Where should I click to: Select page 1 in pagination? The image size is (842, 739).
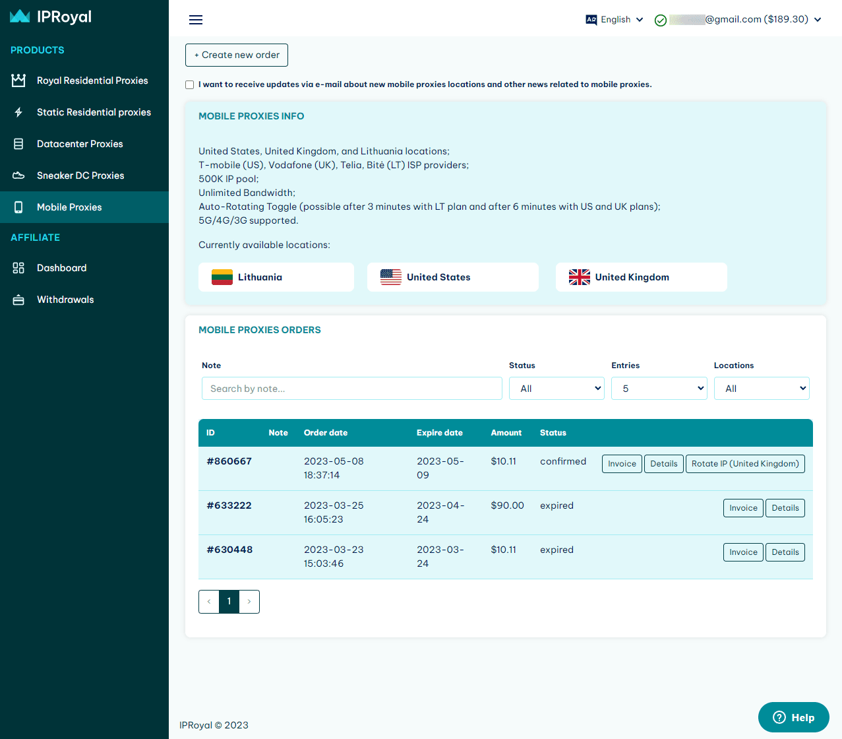click(x=229, y=602)
